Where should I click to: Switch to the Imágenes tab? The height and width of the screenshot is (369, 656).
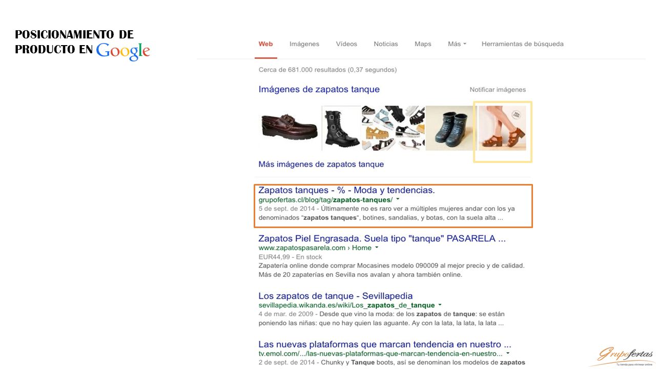click(x=304, y=44)
